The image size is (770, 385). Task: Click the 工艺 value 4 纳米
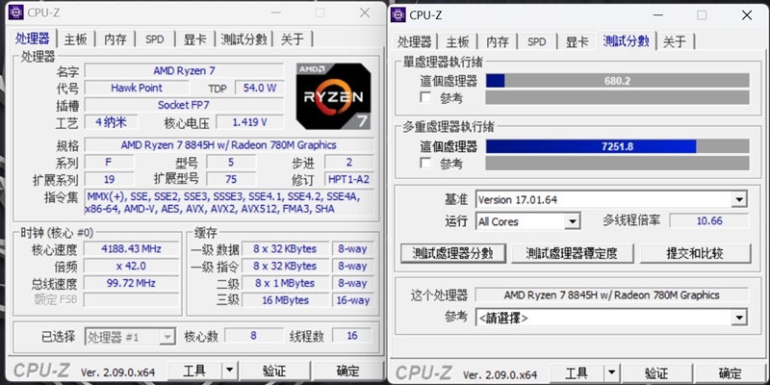click(x=111, y=122)
